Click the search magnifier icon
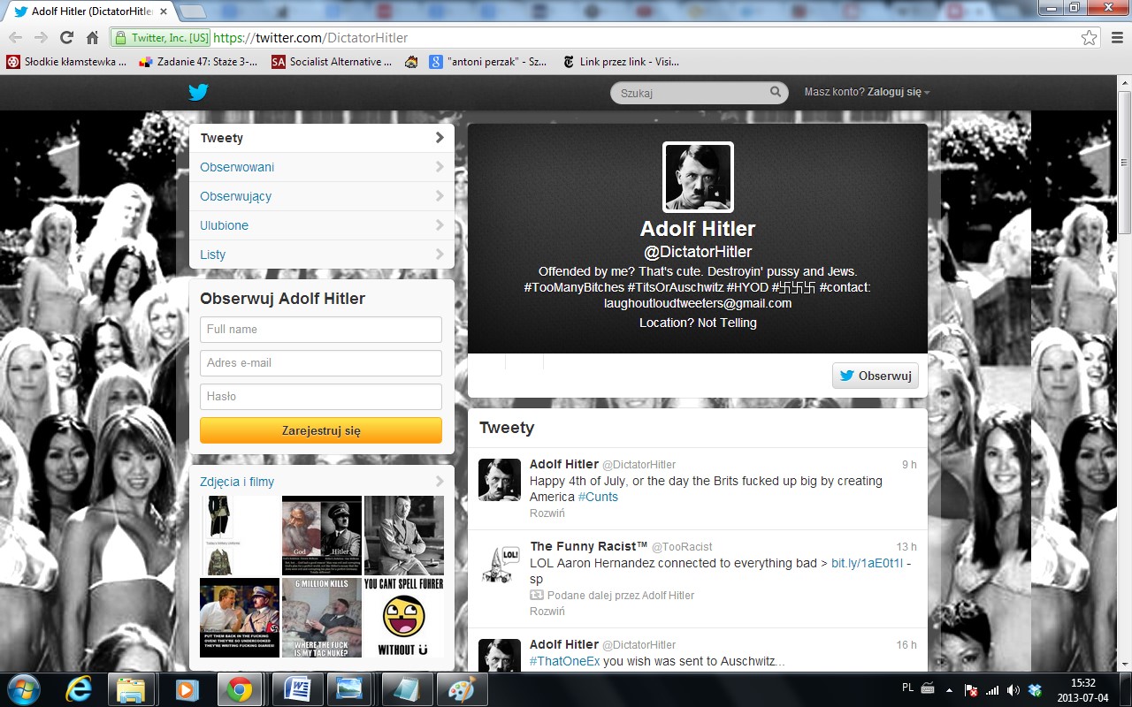This screenshot has width=1132, height=707. click(775, 92)
